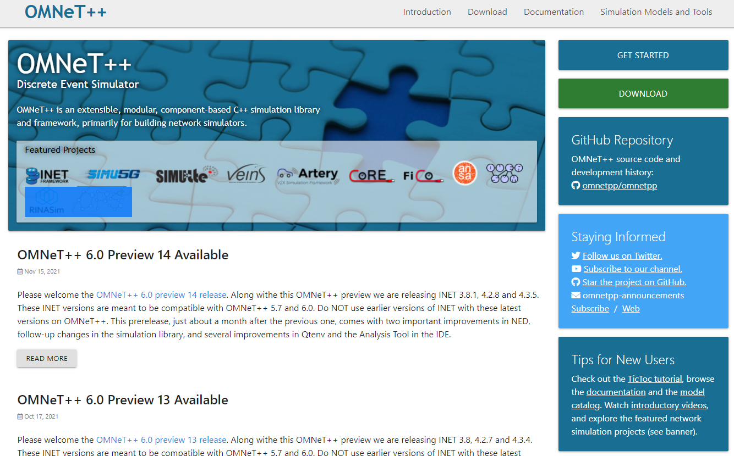Click the 'Featured Projects' label
The height and width of the screenshot is (456, 734).
click(x=60, y=149)
